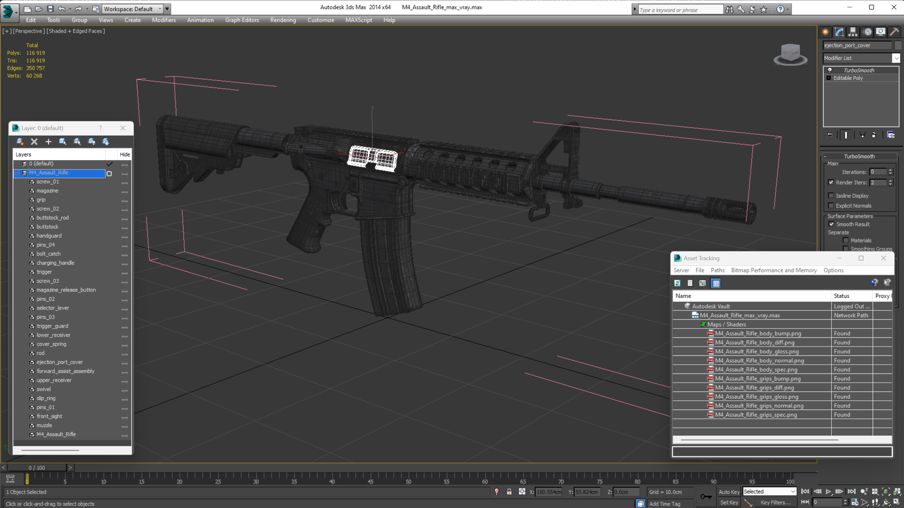The image size is (904, 508).
Task: Click the Undo arrow icon
Action: click(x=61, y=9)
